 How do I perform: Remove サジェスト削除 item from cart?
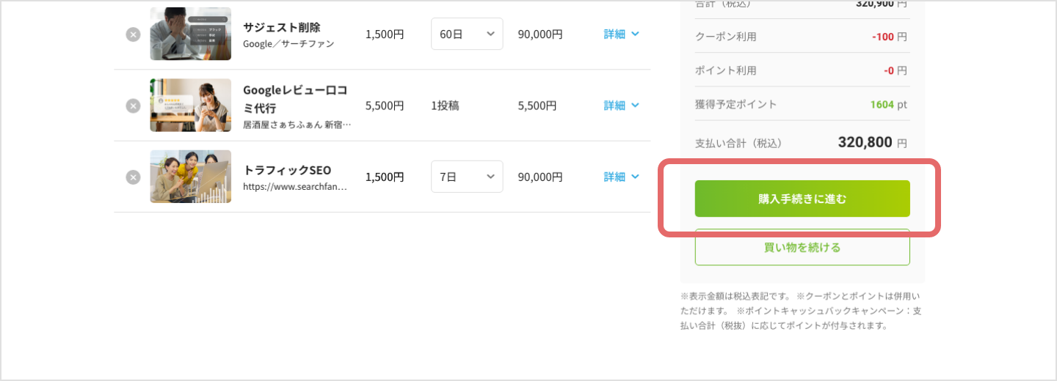pos(133,34)
